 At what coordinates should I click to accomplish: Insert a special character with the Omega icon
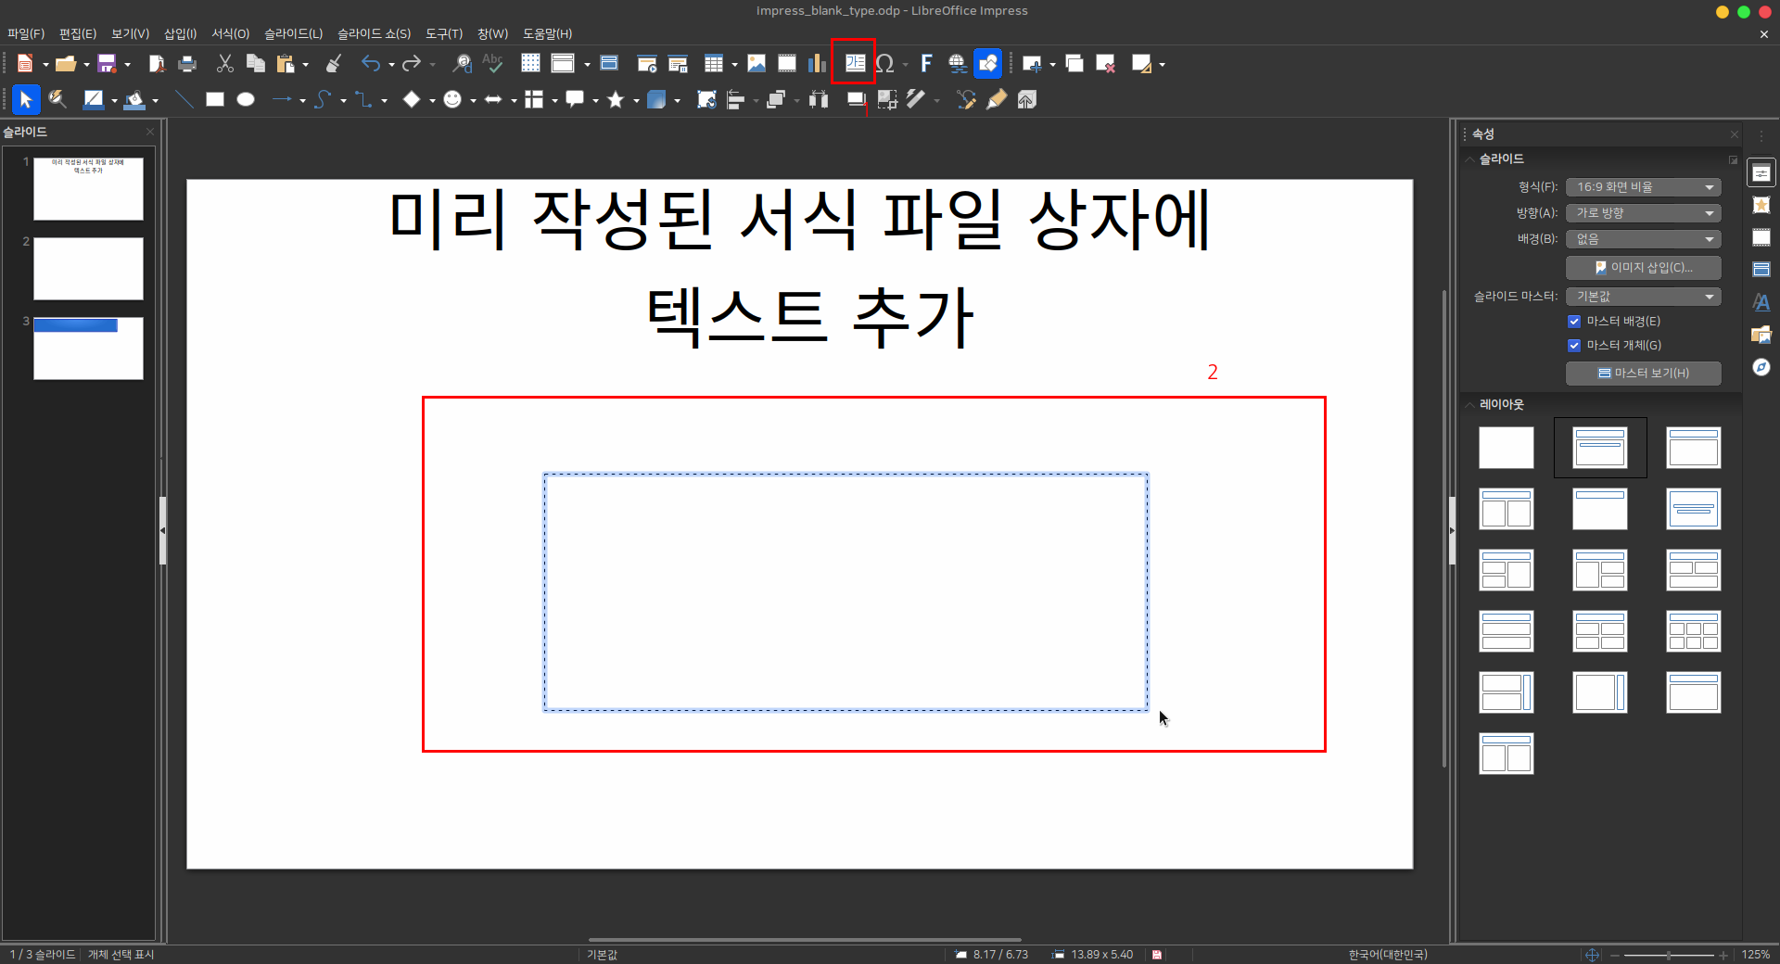(x=884, y=63)
